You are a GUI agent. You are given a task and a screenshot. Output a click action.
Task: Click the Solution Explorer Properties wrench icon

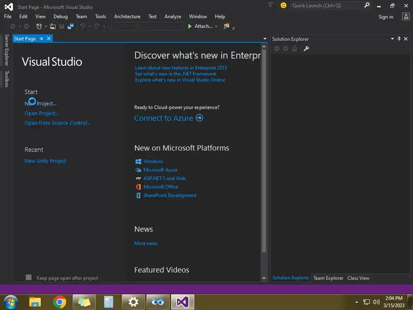point(306,48)
